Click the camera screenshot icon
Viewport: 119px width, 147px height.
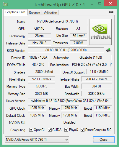pos(111,12)
